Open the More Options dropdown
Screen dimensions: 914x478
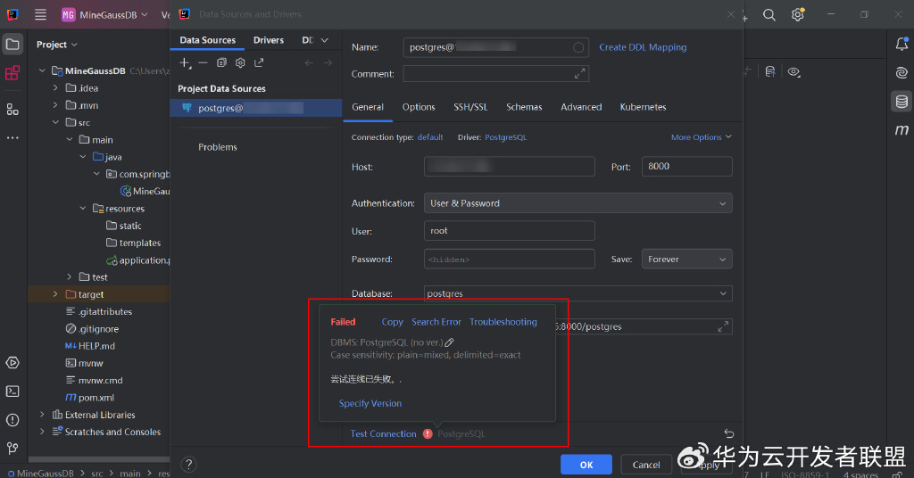(701, 137)
